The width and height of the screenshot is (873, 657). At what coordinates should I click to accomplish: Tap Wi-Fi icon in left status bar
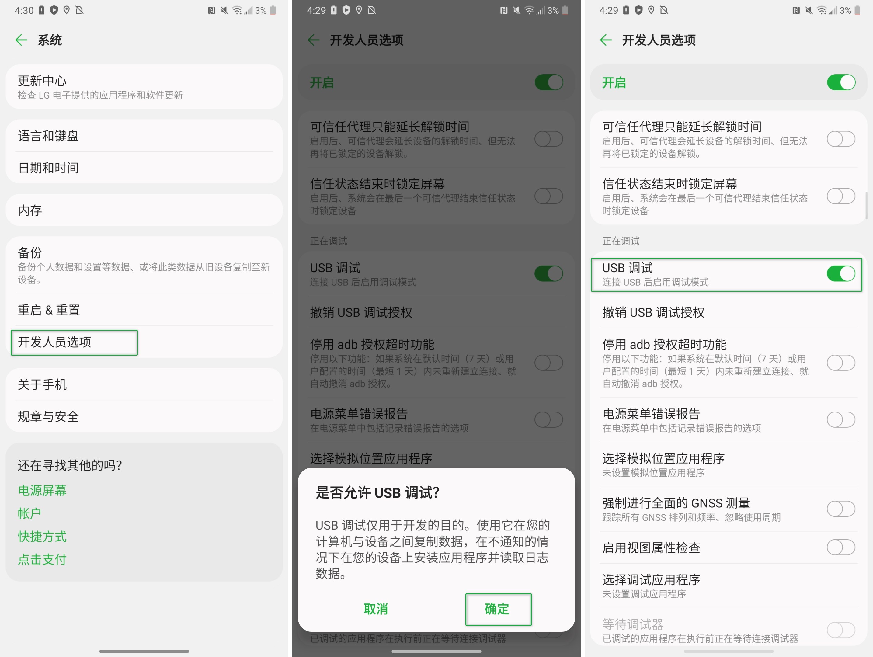pyautogui.click(x=237, y=11)
